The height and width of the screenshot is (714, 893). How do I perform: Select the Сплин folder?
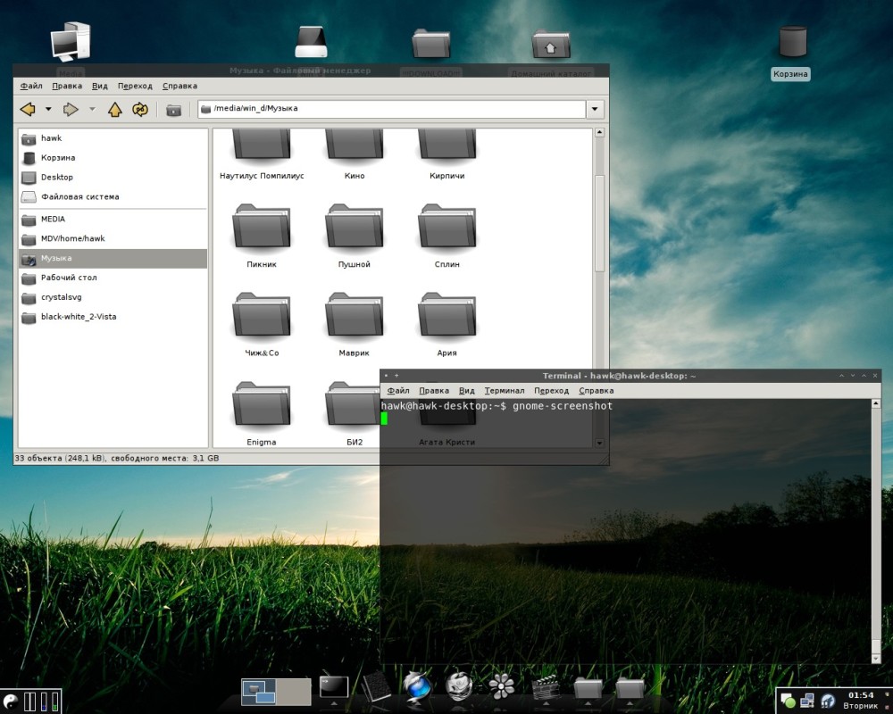(x=447, y=235)
